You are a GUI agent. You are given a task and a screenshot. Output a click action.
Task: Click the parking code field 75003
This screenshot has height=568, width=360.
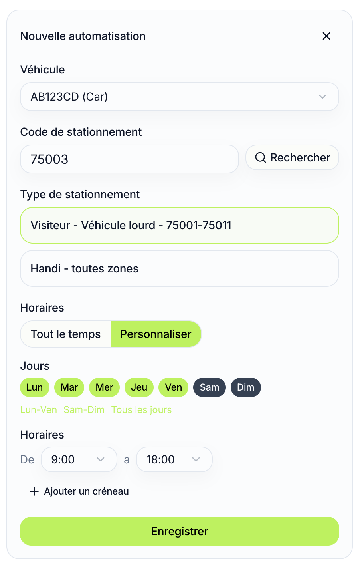(129, 159)
